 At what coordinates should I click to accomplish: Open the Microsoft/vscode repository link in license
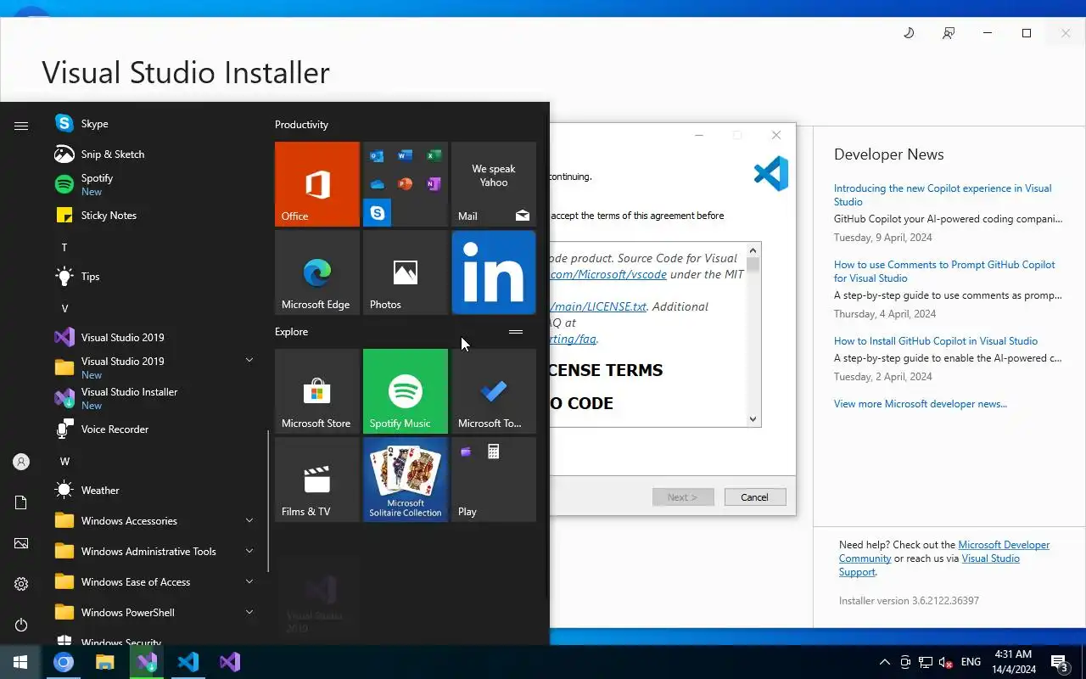pos(607,274)
